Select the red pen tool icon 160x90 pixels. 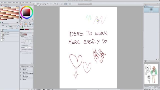pos(21,24)
